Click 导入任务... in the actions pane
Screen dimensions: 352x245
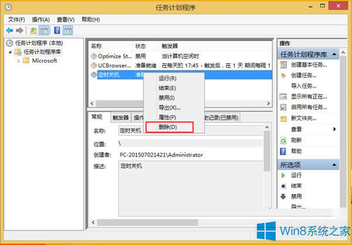303,86
